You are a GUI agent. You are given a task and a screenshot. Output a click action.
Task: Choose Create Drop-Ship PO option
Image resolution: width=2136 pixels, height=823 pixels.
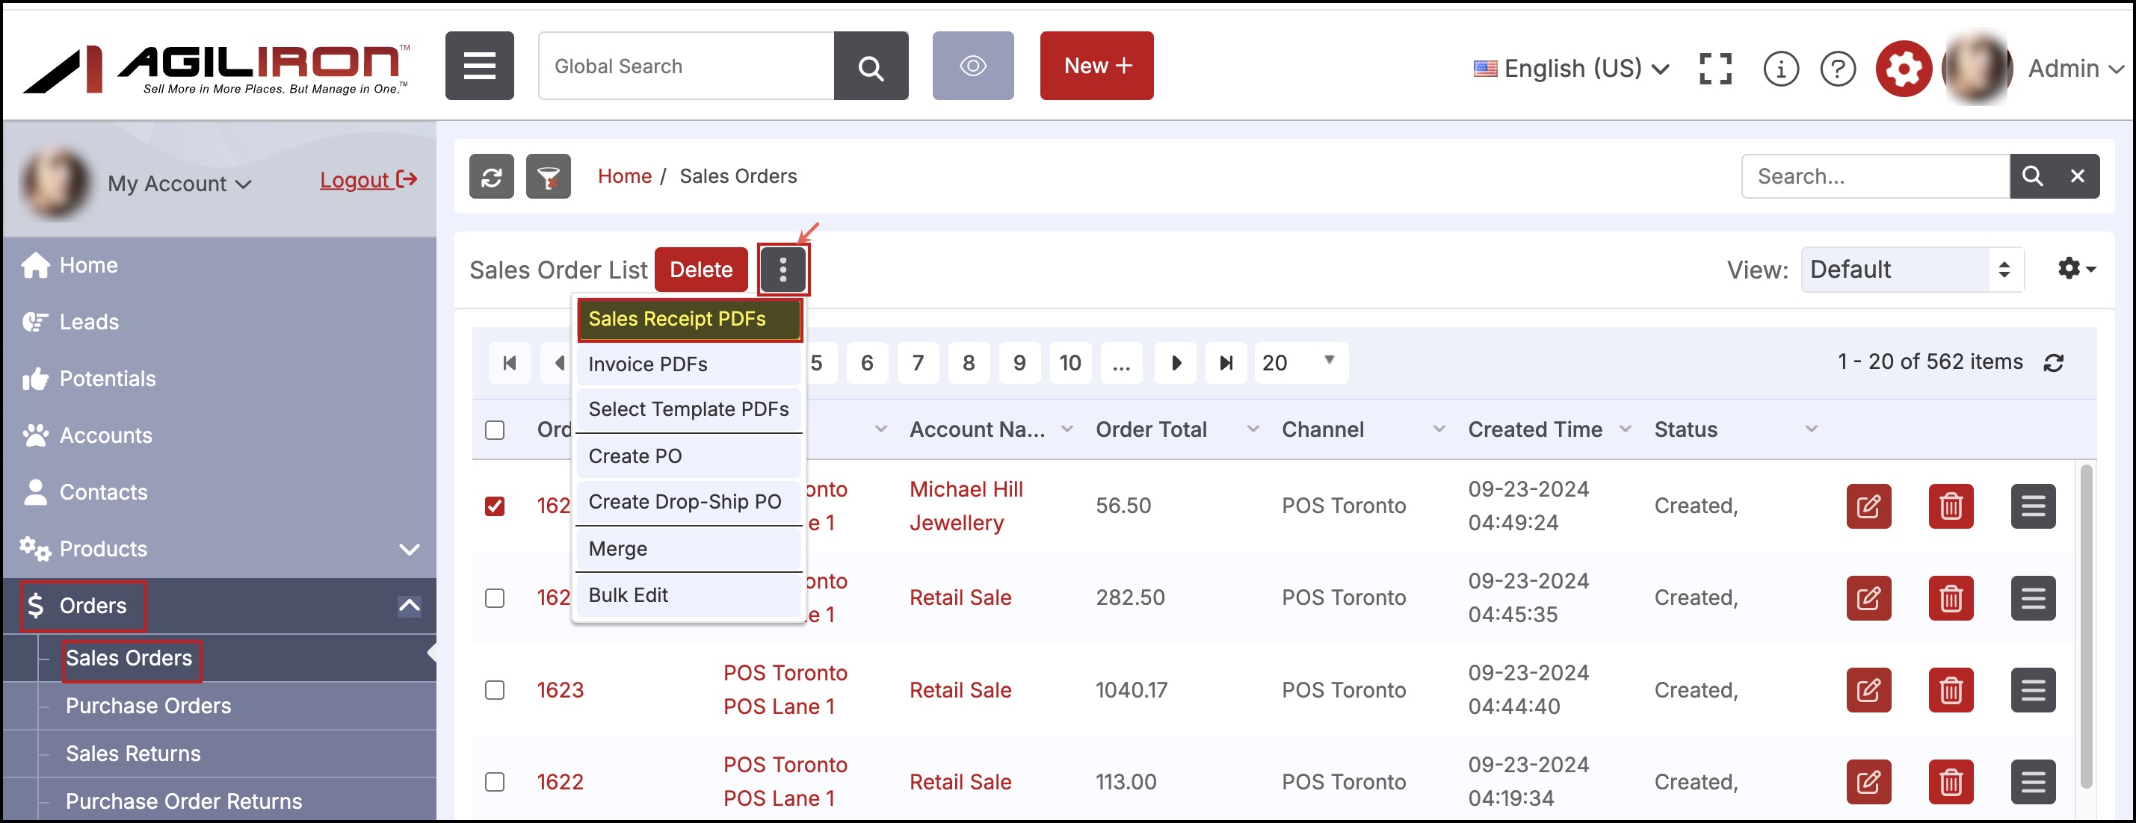(x=689, y=503)
